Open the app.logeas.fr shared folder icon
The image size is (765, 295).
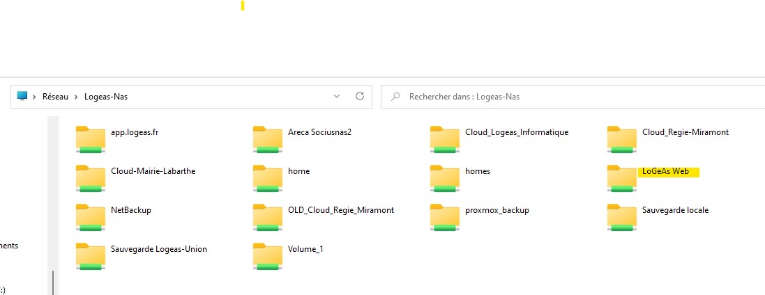pos(90,139)
